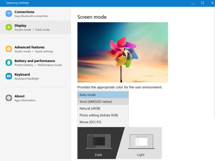The width and height of the screenshot is (215, 161).
Task: Maximize the Samsung Settings window
Action: click(202, 3)
